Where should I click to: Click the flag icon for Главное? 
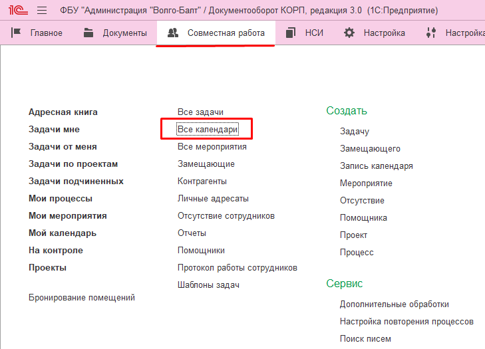tap(17, 33)
